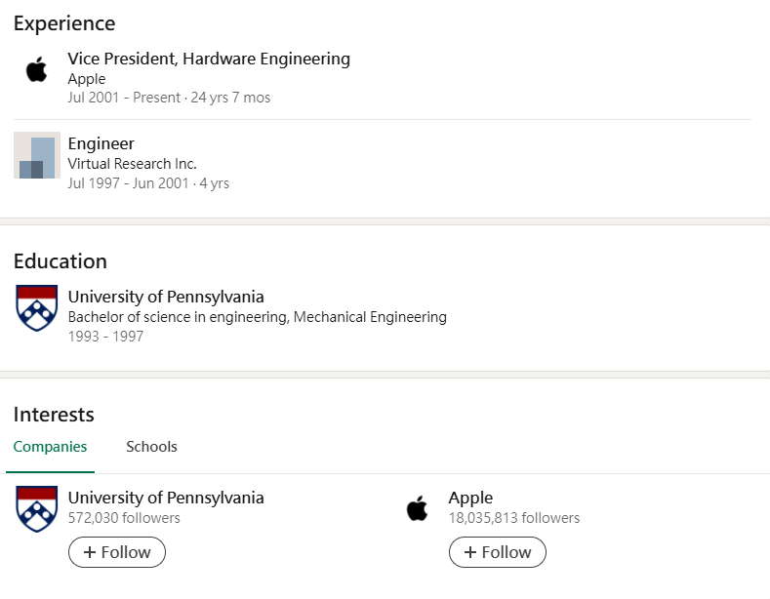Click the 18,035,813 followers count
The height and width of the screenshot is (599, 770).
(x=513, y=518)
